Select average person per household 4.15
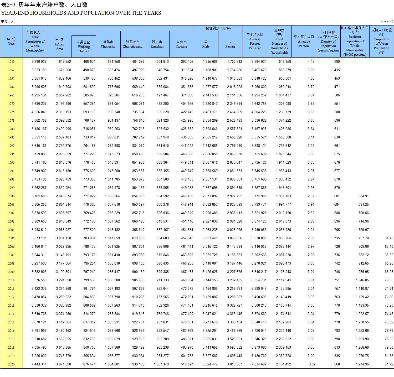This screenshot has height=377, width=394. tap(311, 61)
